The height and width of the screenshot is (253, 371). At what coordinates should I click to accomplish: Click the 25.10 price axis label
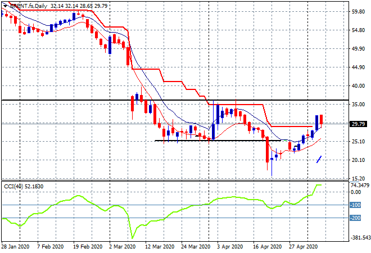(x=358, y=141)
